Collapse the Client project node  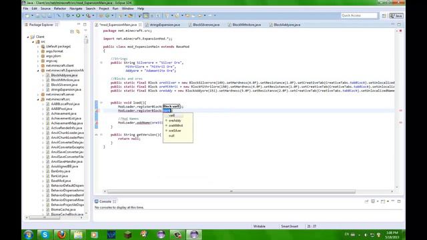(x=28, y=37)
